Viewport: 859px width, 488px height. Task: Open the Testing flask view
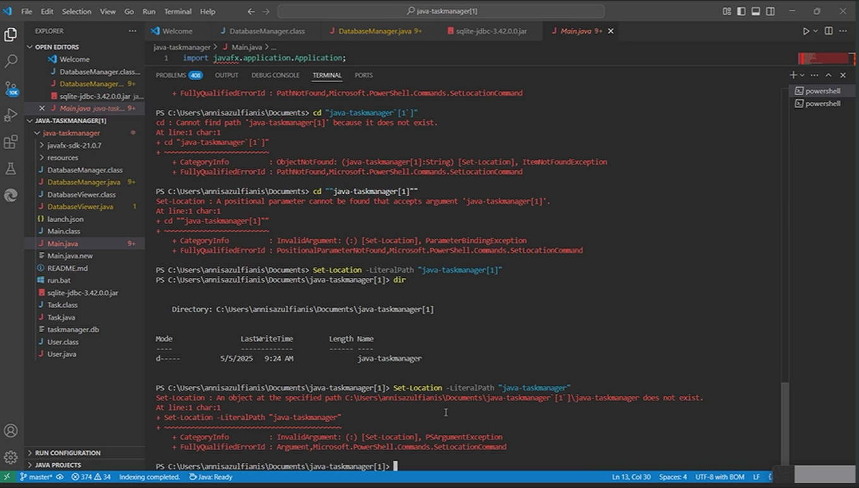point(11,169)
